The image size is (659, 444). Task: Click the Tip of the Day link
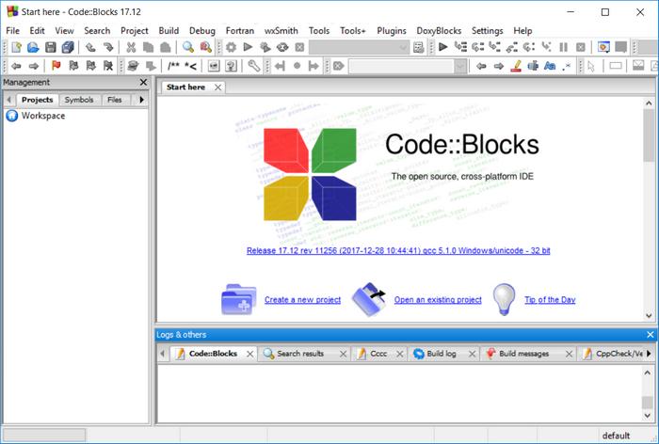[x=550, y=300]
